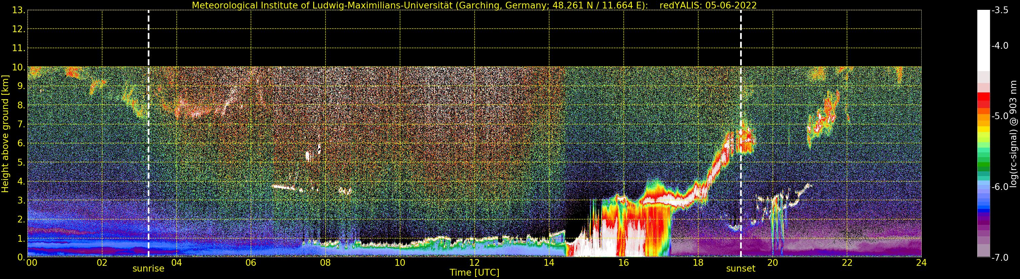Click the '08' tick on the time axis

pyautogui.click(x=325, y=263)
